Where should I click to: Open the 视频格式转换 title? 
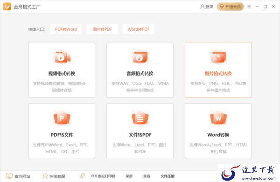62,73
